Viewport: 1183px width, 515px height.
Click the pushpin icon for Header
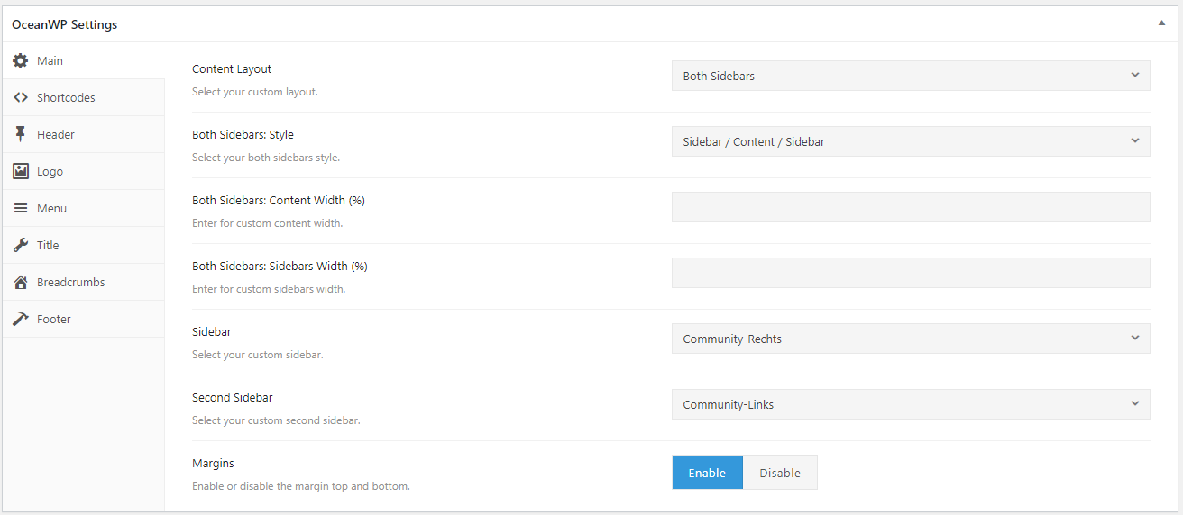tap(21, 134)
